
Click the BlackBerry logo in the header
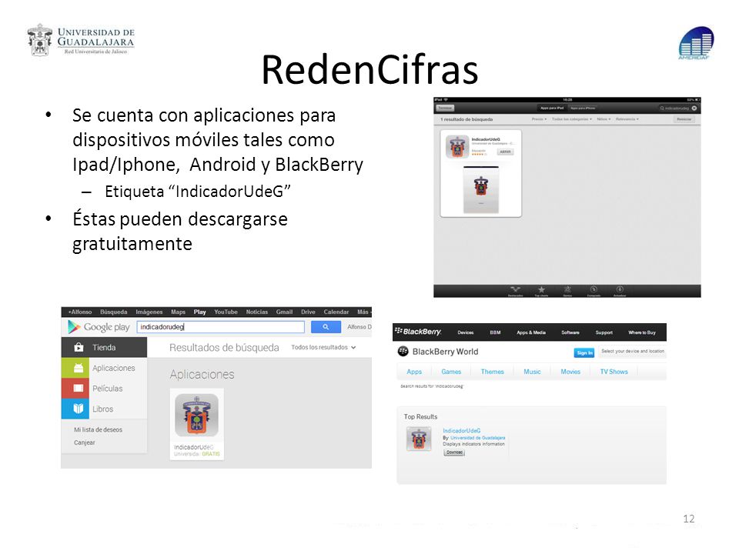(417, 332)
